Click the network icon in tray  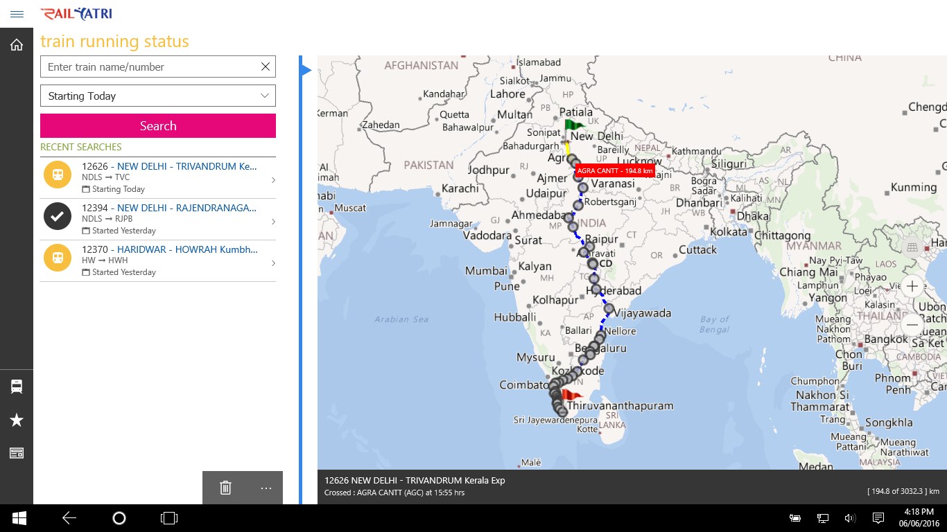tap(823, 518)
